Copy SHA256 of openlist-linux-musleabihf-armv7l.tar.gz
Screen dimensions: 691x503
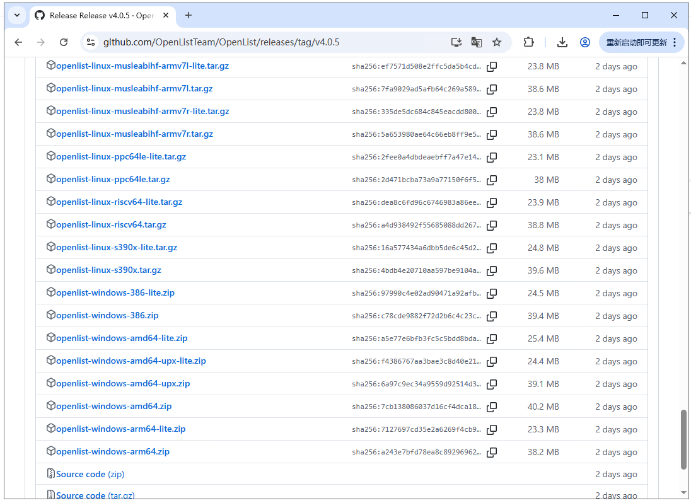click(492, 89)
